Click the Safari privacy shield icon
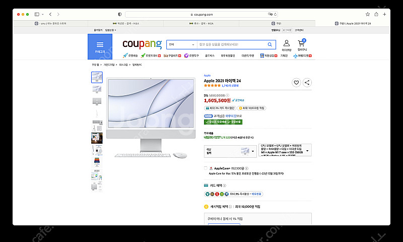This screenshot has height=242, width=403. pyautogui.click(x=120, y=15)
